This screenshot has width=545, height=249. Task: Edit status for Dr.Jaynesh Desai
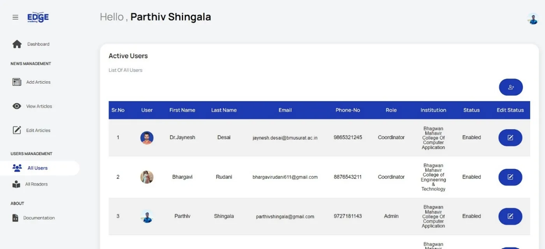(510, 138)
